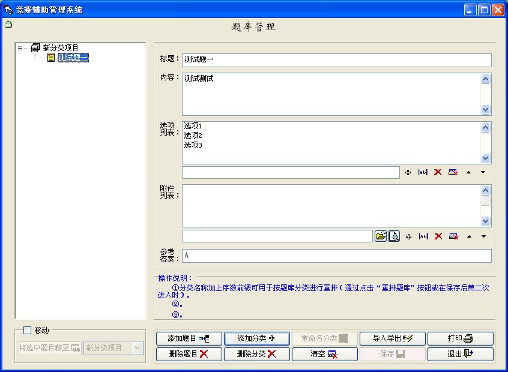Move option up with the up triangle

tap(468, 172)
